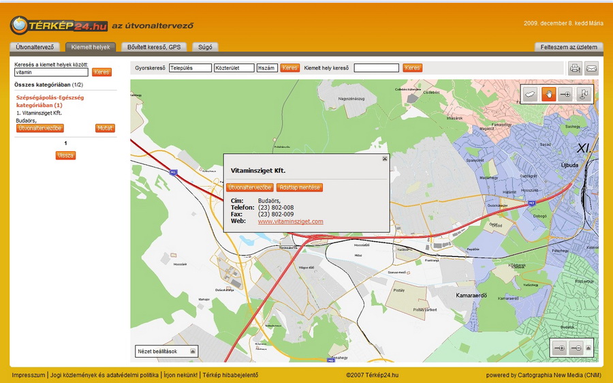Image resolution: width=613 pixels, height=383 pixels.
Task: Click Keres button after Hszám field
Action: pos(289,67)
